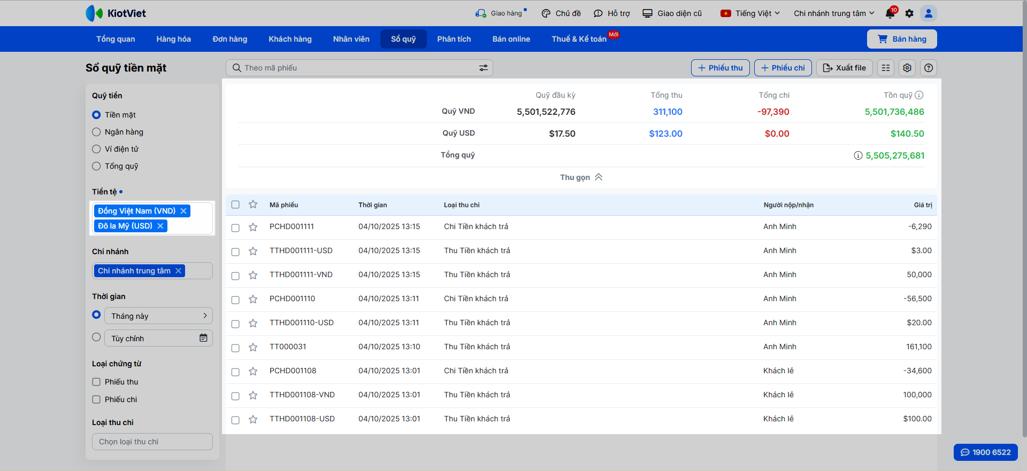
Task: Tick the checkbox for row TT000031
Action: tap(235, 348)
